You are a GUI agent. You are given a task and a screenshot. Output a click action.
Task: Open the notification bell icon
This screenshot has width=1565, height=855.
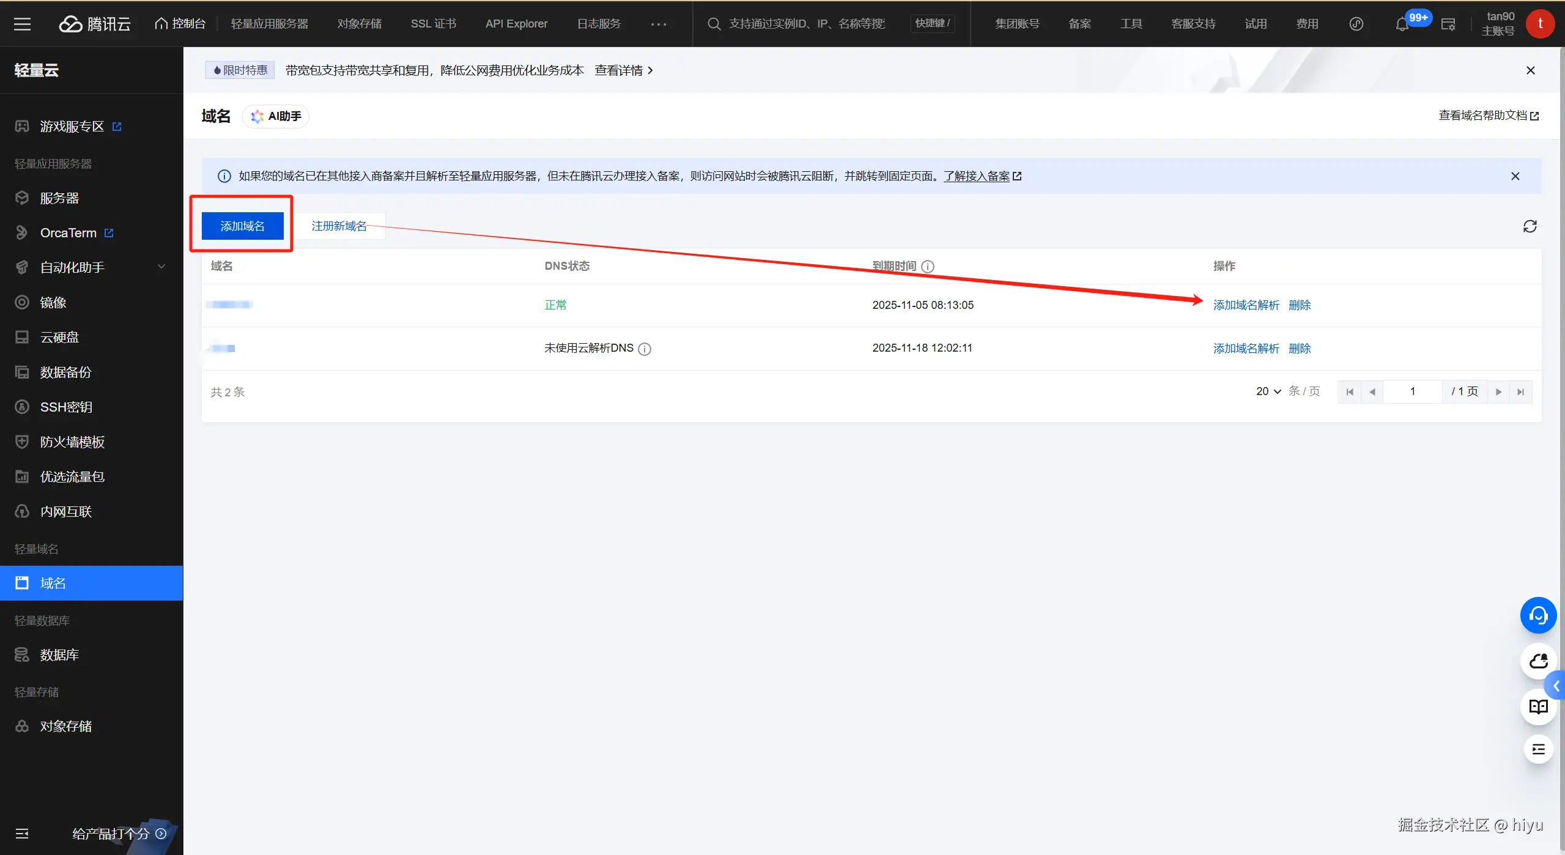point(1402,24)
